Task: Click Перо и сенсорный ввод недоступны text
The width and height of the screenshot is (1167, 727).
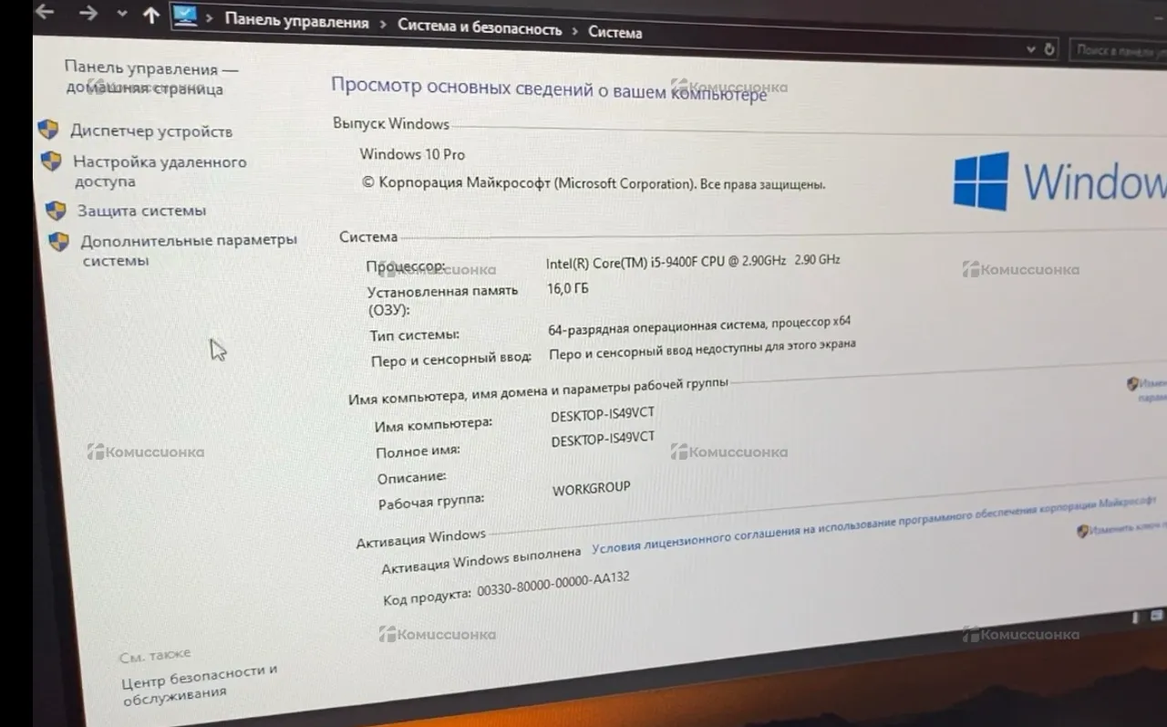Action: (x=702, y=349)
